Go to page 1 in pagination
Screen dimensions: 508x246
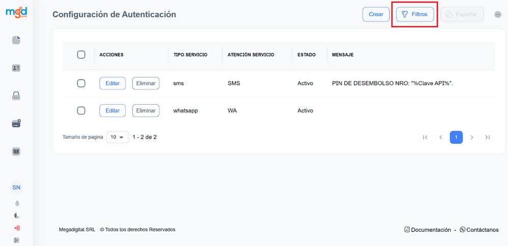coord(456,137)
